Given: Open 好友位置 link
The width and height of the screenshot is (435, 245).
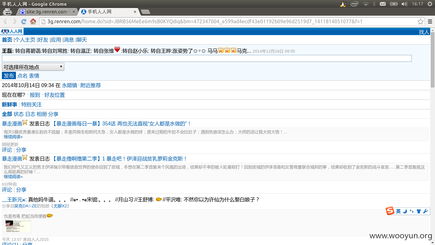Looking at the screenshot, I should pos(54,95).
